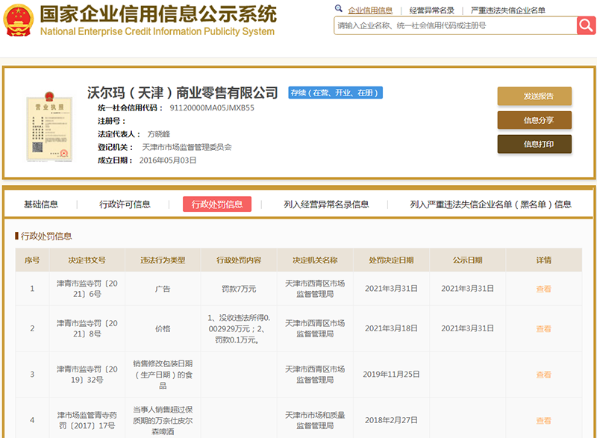
Task: Click the company name 沃尔玛（天津）商业零售有限公司
Action: pyautogui.click(x=182, y=93)
